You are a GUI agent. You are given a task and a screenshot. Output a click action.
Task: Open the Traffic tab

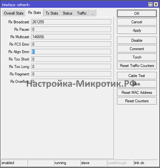[82, 13]
